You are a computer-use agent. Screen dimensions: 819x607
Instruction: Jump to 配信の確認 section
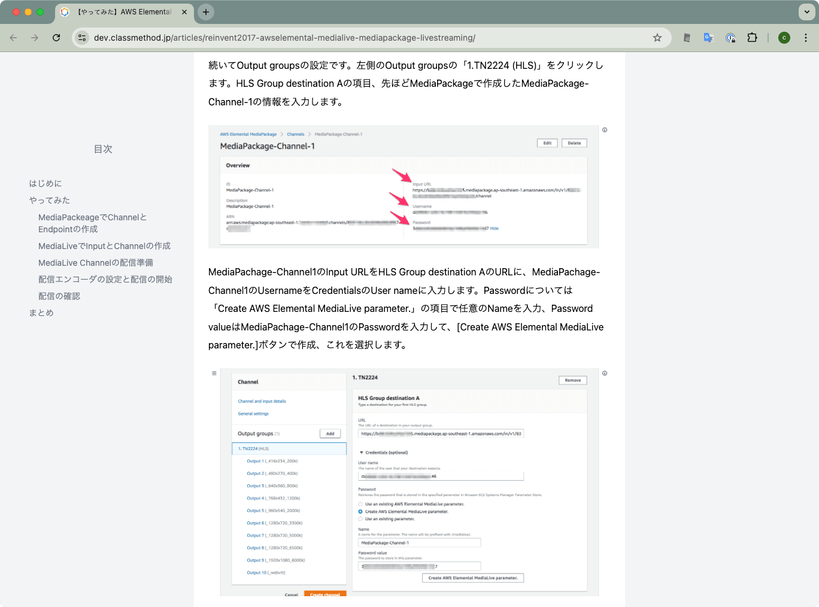tap(59, 296)
